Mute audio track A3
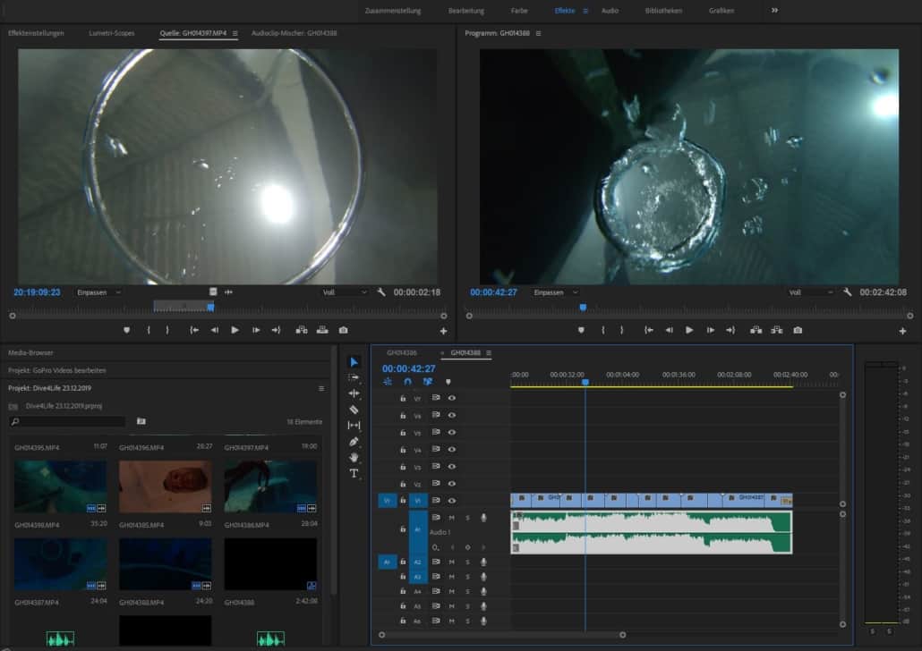The width and height of the screenshot is (922, 651). [x=451, y=577]
